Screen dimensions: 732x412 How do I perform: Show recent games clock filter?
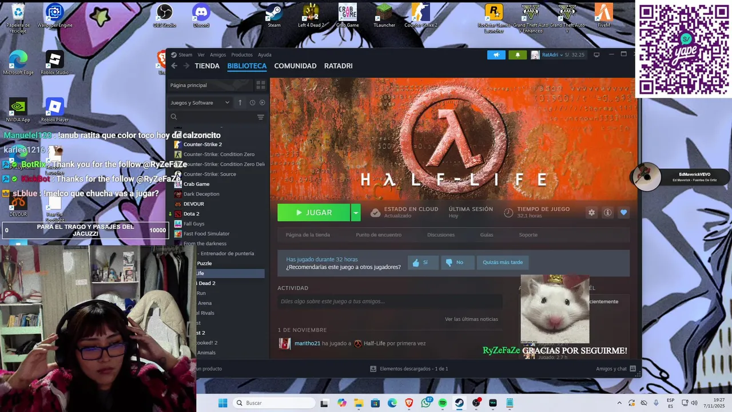(x=252, y=102)
